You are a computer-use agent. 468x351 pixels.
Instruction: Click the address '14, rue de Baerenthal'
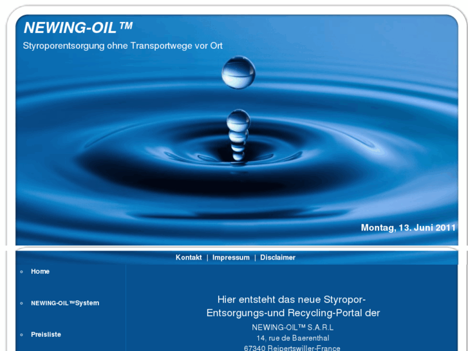(x=293, y=338)
